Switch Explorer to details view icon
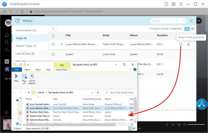This screenshot has width=208, height=133. point(130,128)
